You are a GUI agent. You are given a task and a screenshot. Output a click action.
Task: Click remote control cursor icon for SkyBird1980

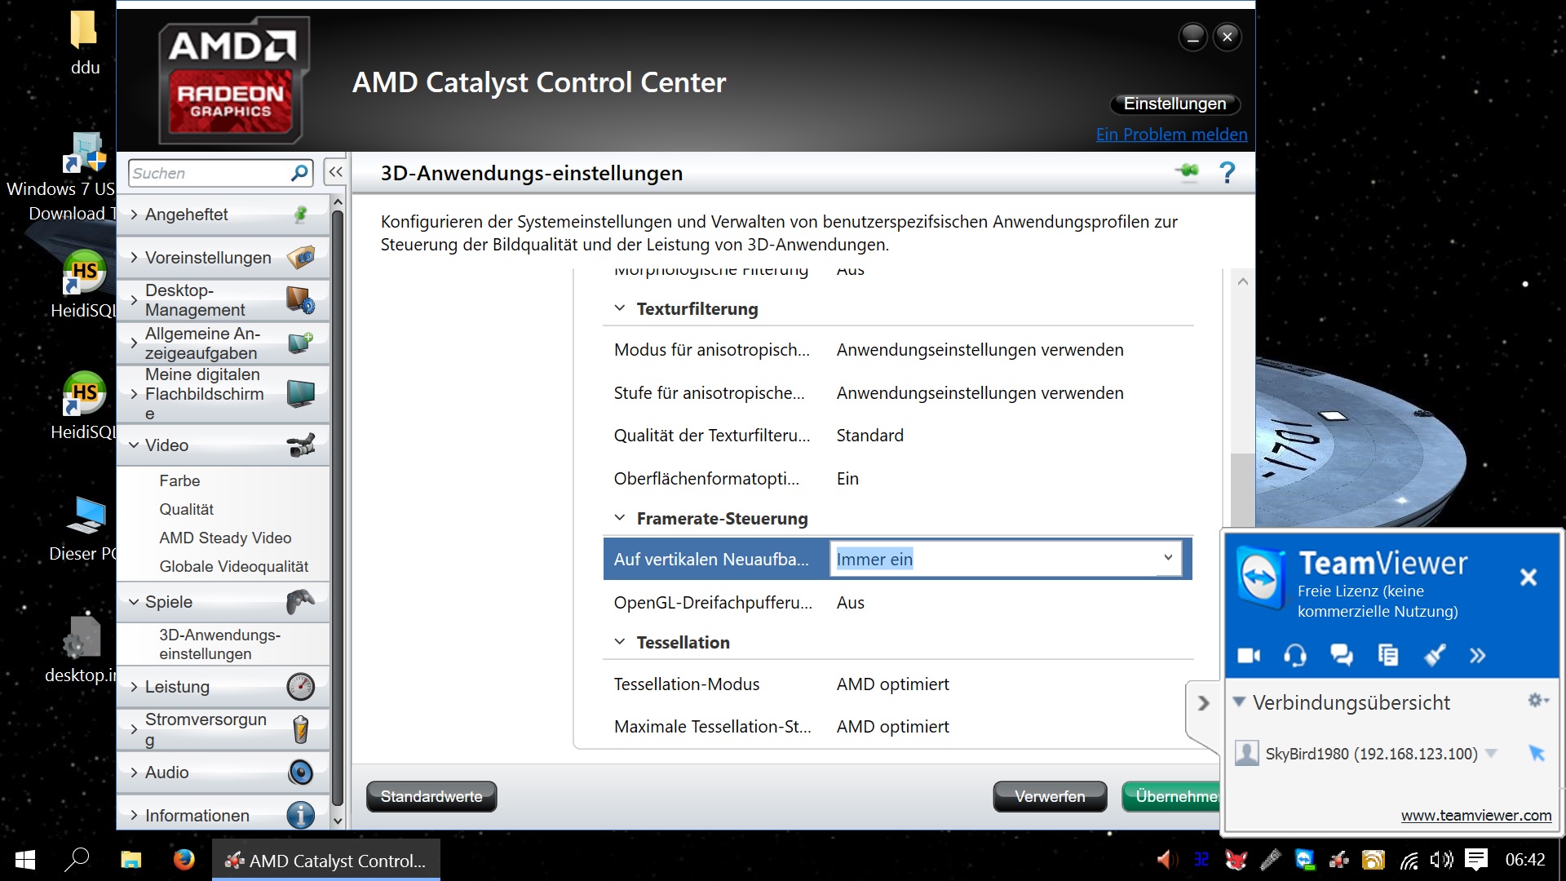pos(1537,753)
